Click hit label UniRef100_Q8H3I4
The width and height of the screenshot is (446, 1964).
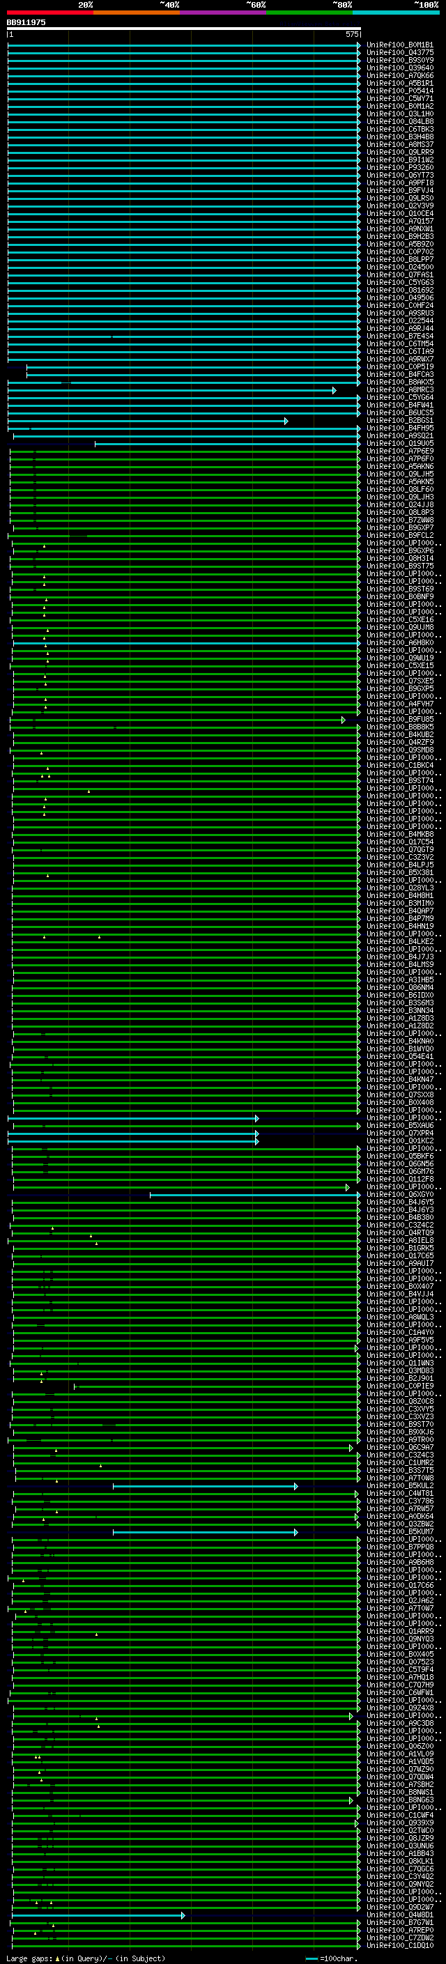(400, 559)
